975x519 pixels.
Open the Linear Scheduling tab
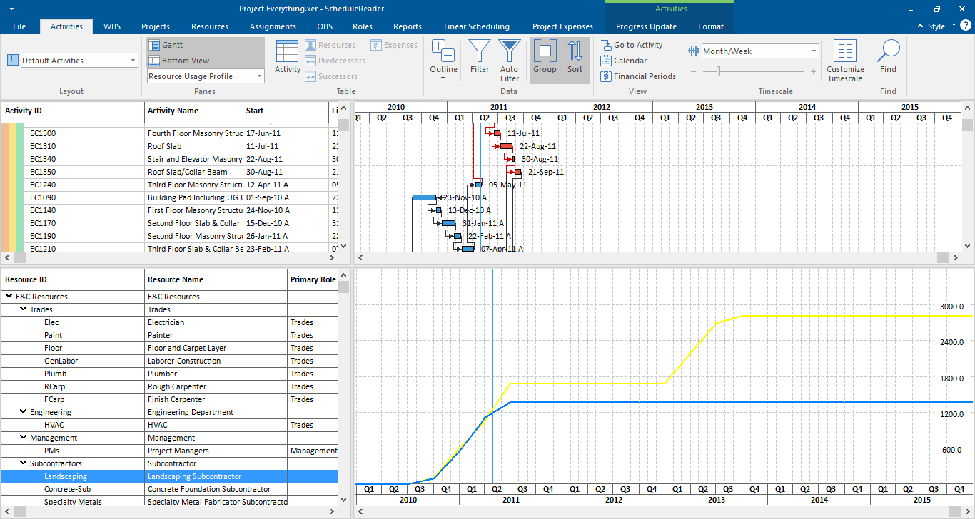tap(476, 26)
